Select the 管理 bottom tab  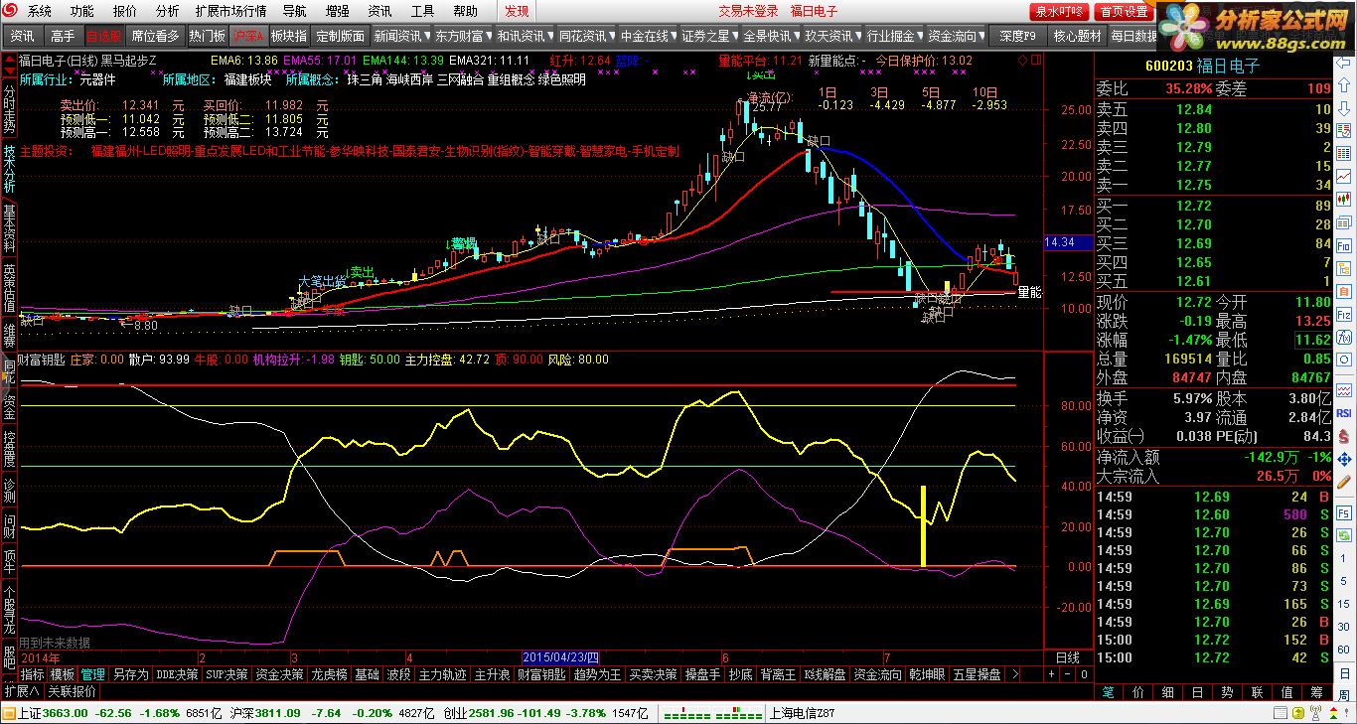coord(92,674)
